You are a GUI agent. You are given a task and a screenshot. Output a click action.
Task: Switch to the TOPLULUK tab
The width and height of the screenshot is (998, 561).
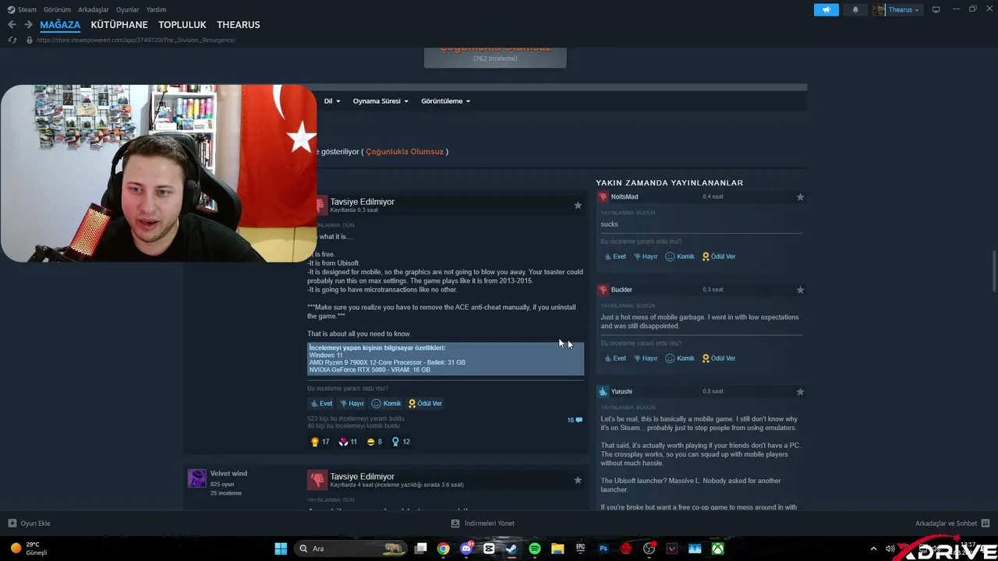tap(182, 25)
